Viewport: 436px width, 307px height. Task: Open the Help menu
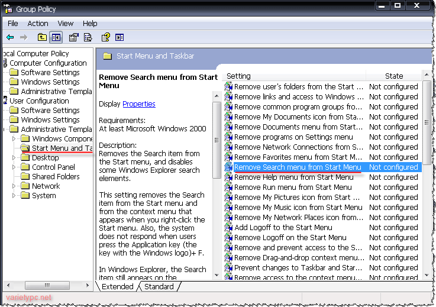pos(90,24)
